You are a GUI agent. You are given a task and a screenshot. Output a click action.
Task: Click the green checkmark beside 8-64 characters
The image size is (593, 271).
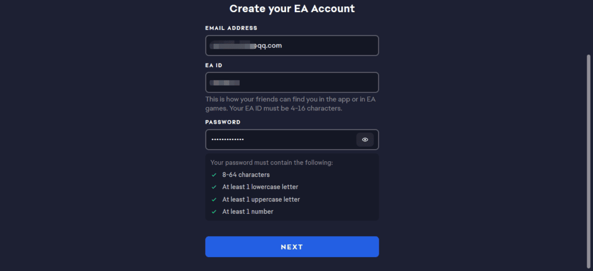(214, 175)
